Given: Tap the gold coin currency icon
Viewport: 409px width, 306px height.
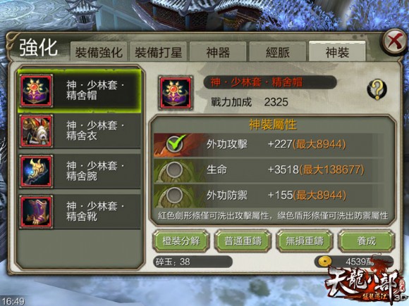Looking at the screenshot, I should (325, 261).
